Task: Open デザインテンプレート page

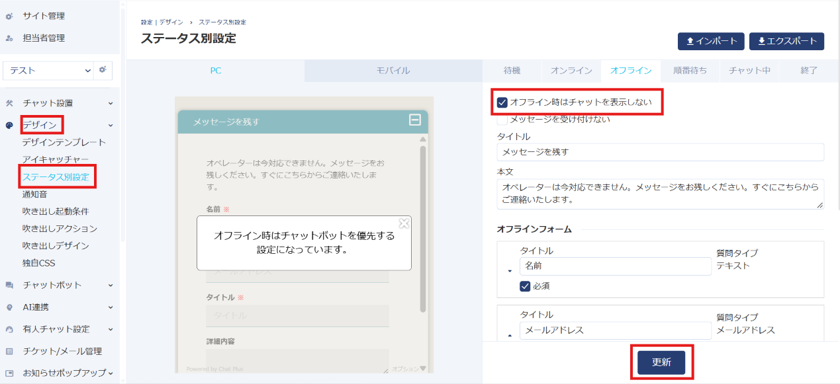Action: [64, 142]
